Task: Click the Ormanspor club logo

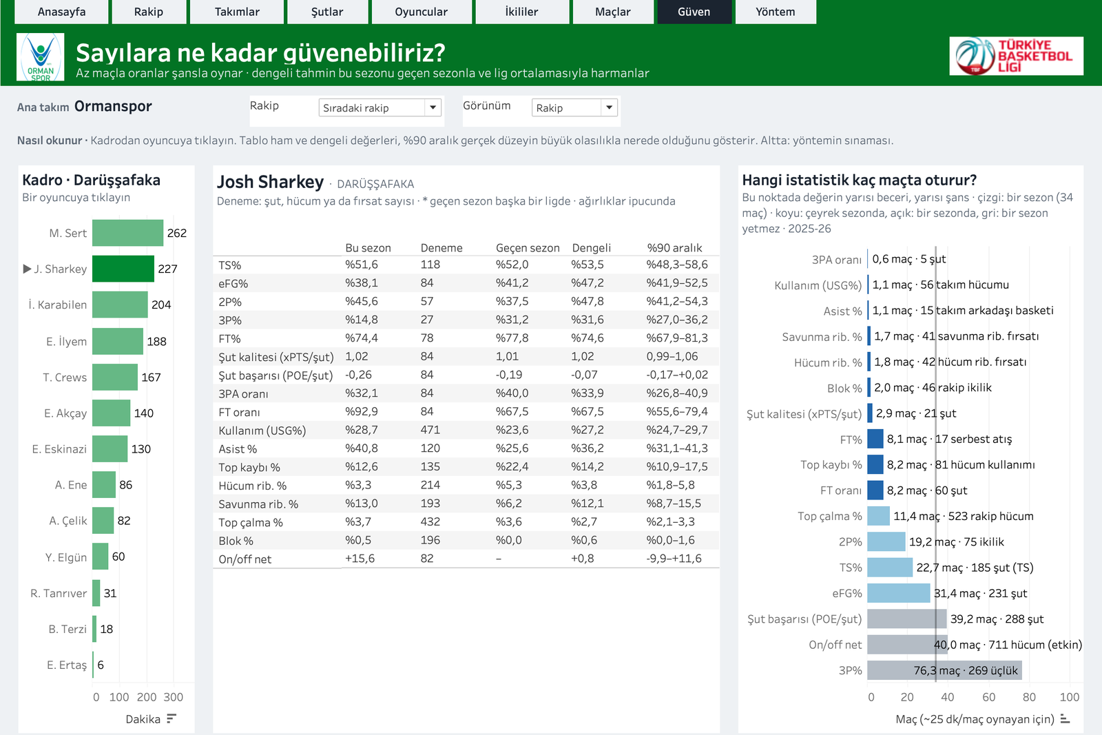Action: coord(41,57)
